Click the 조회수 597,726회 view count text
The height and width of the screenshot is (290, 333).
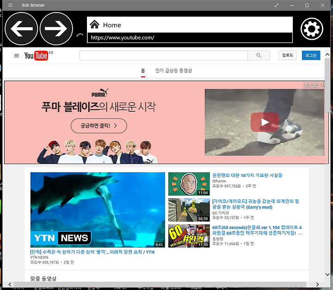[227, 186]
